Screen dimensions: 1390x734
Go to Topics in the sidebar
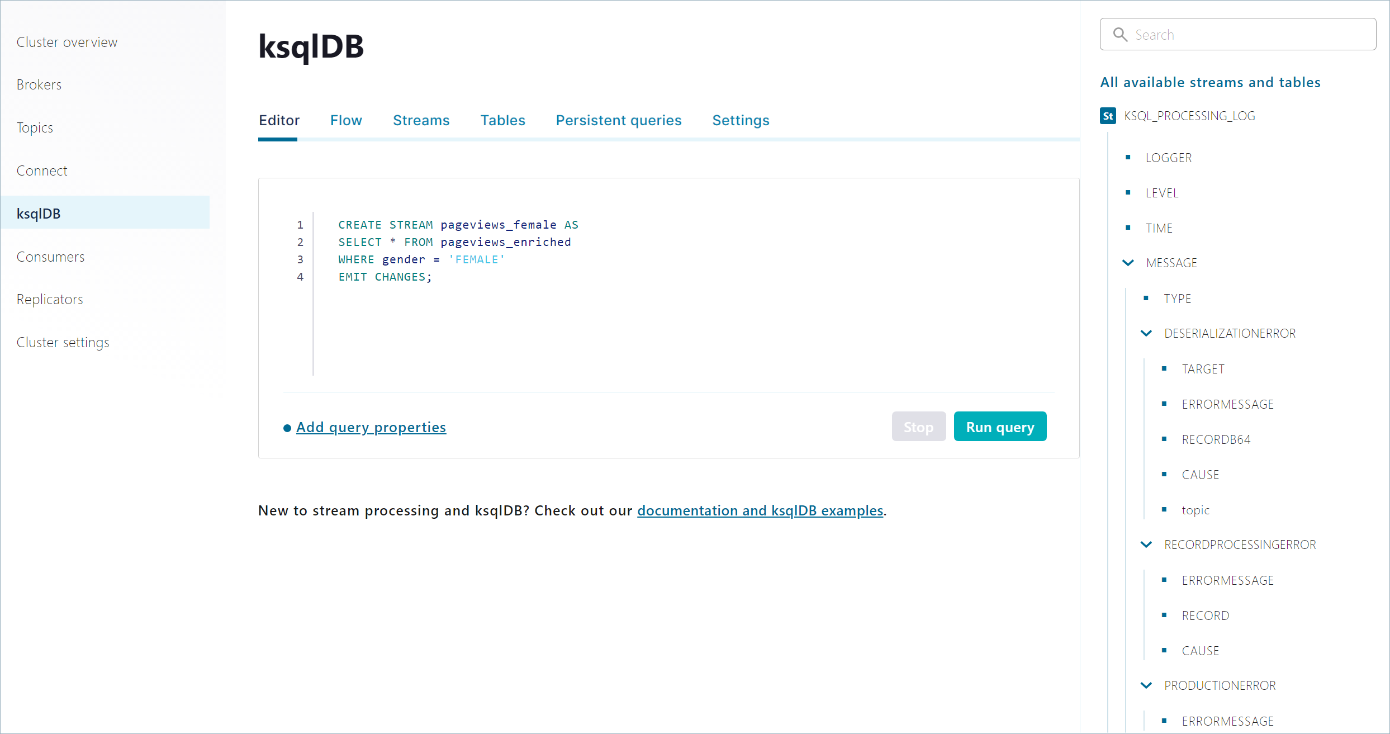35,127
